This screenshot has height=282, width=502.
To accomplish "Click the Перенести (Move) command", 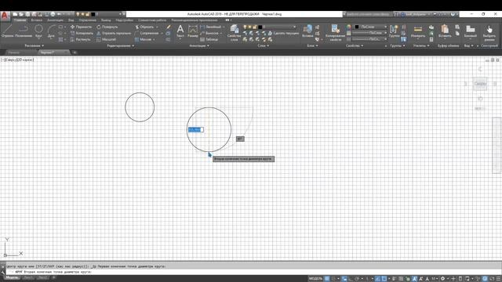I will click(81, 27).
